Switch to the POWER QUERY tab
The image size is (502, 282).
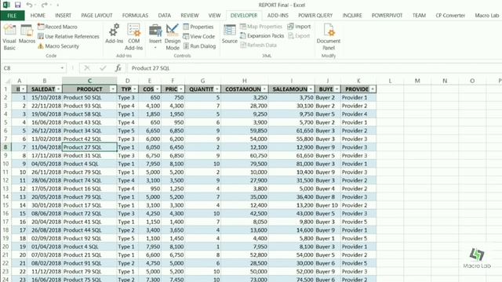[x=315, y=16]
